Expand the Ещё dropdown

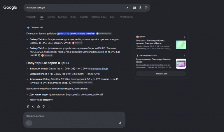point(113,17)
